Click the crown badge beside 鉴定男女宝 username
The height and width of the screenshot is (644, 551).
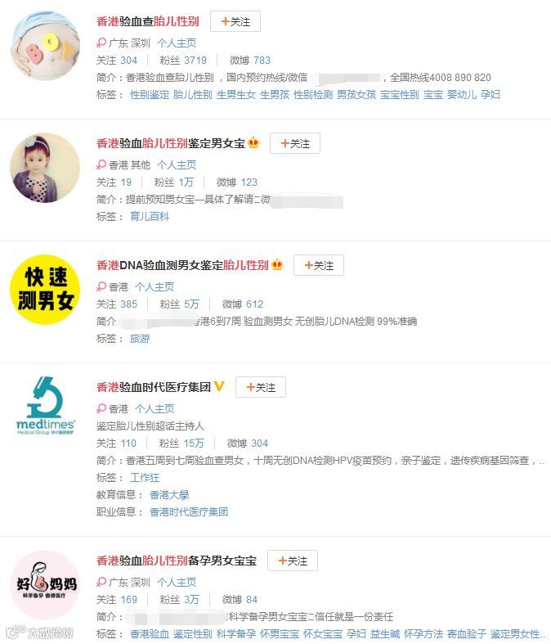pyautogui.click(x=253, y=142)
